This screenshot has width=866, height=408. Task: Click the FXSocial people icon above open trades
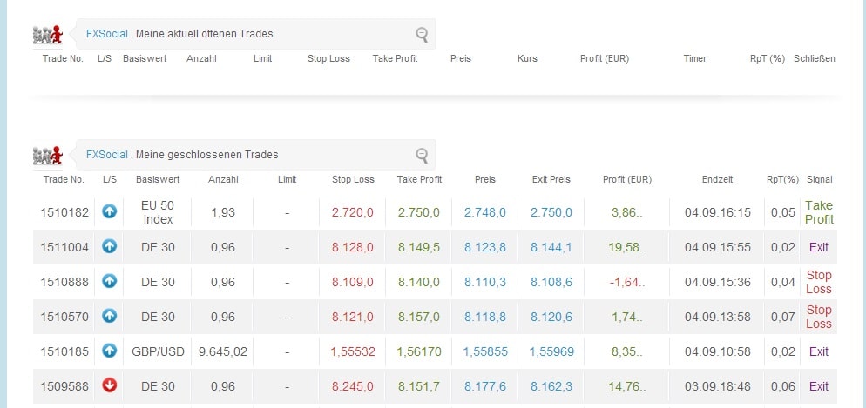[x=49, y=36]
